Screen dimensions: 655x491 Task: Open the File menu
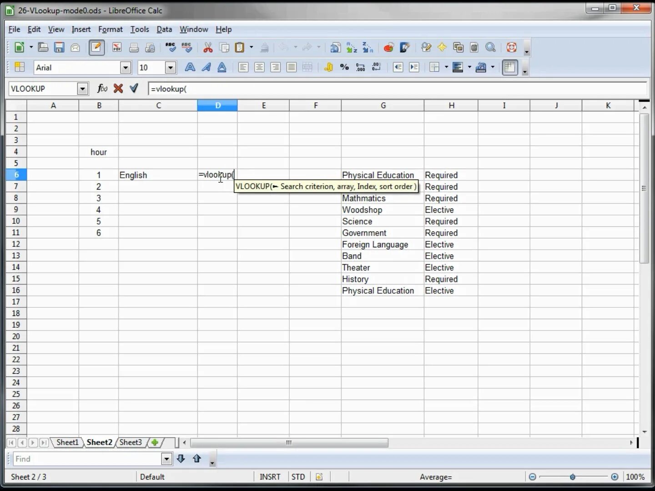tap(14, 29)
